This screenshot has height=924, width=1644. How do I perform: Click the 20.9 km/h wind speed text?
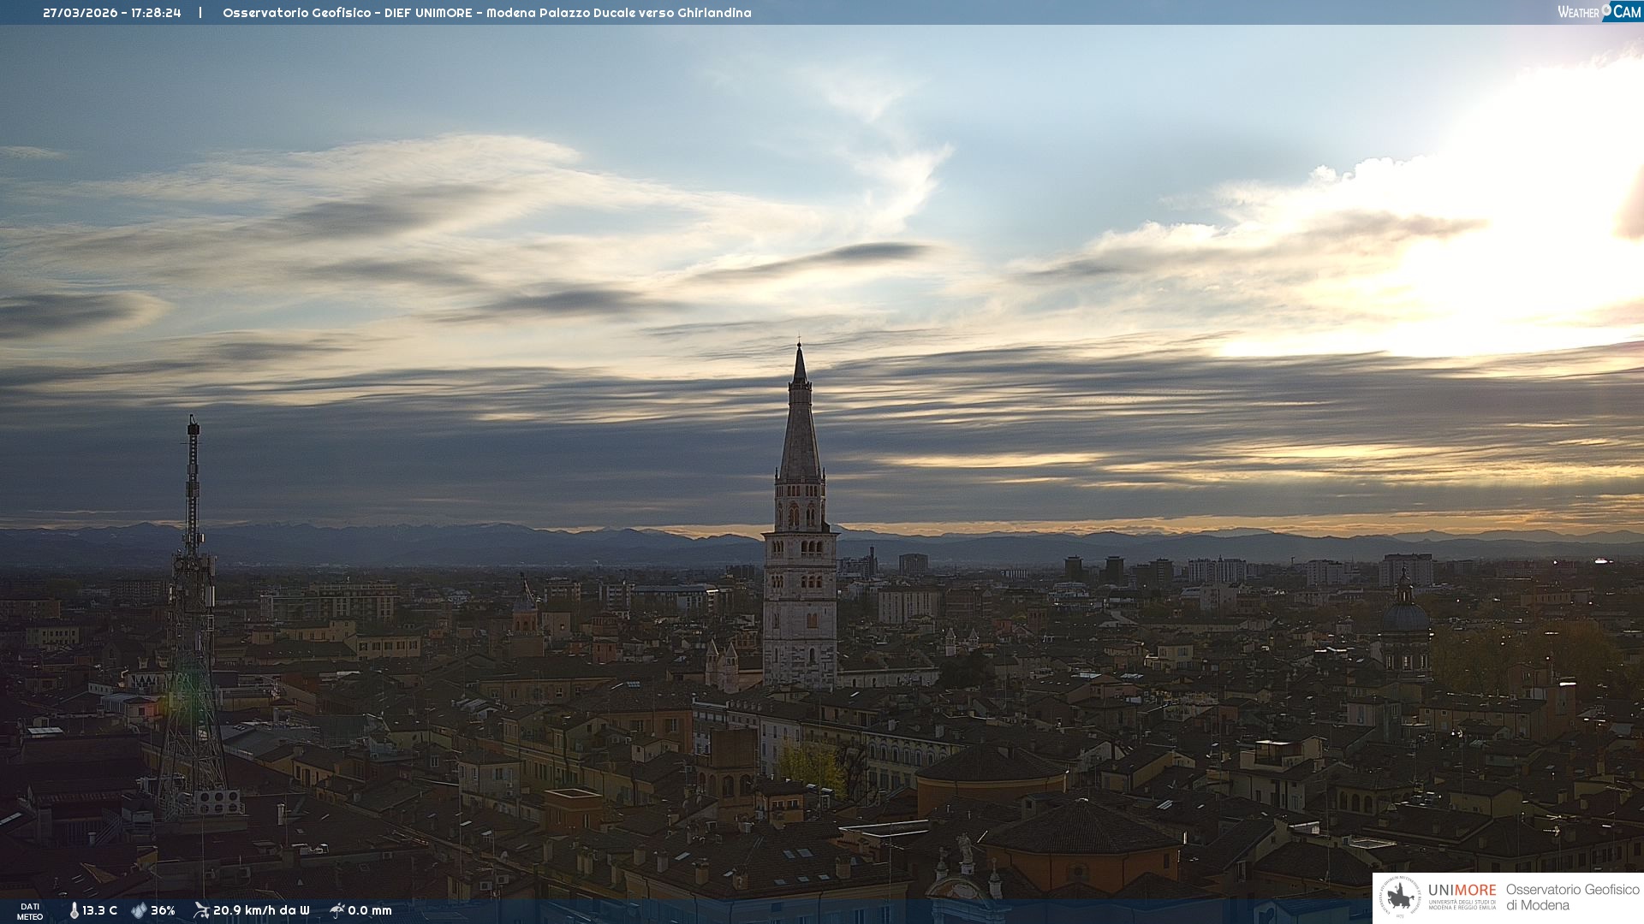pos(261,910)
